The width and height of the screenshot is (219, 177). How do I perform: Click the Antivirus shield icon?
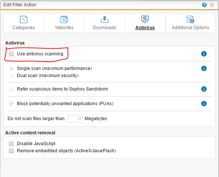point(145,19)
